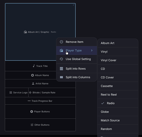The image size is (142, 137).
Task: Select Use Global Setting
Action: tap(77, 59)
